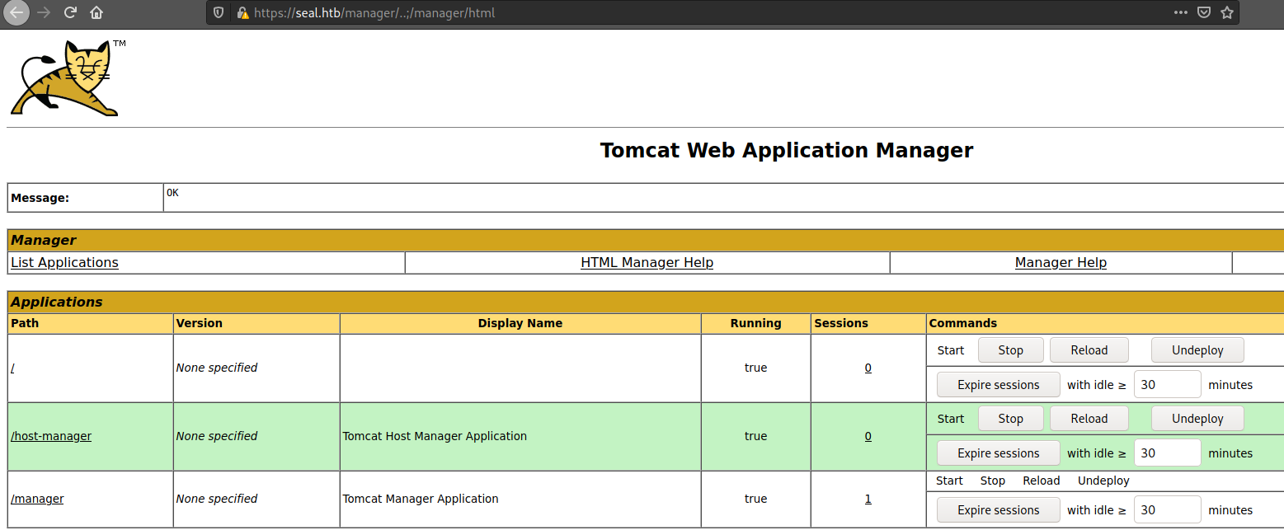Click the disabled "Start" text in root row
Image resolution: width=1284 pixels, height=530 pixels.
(x=951, y=350)
